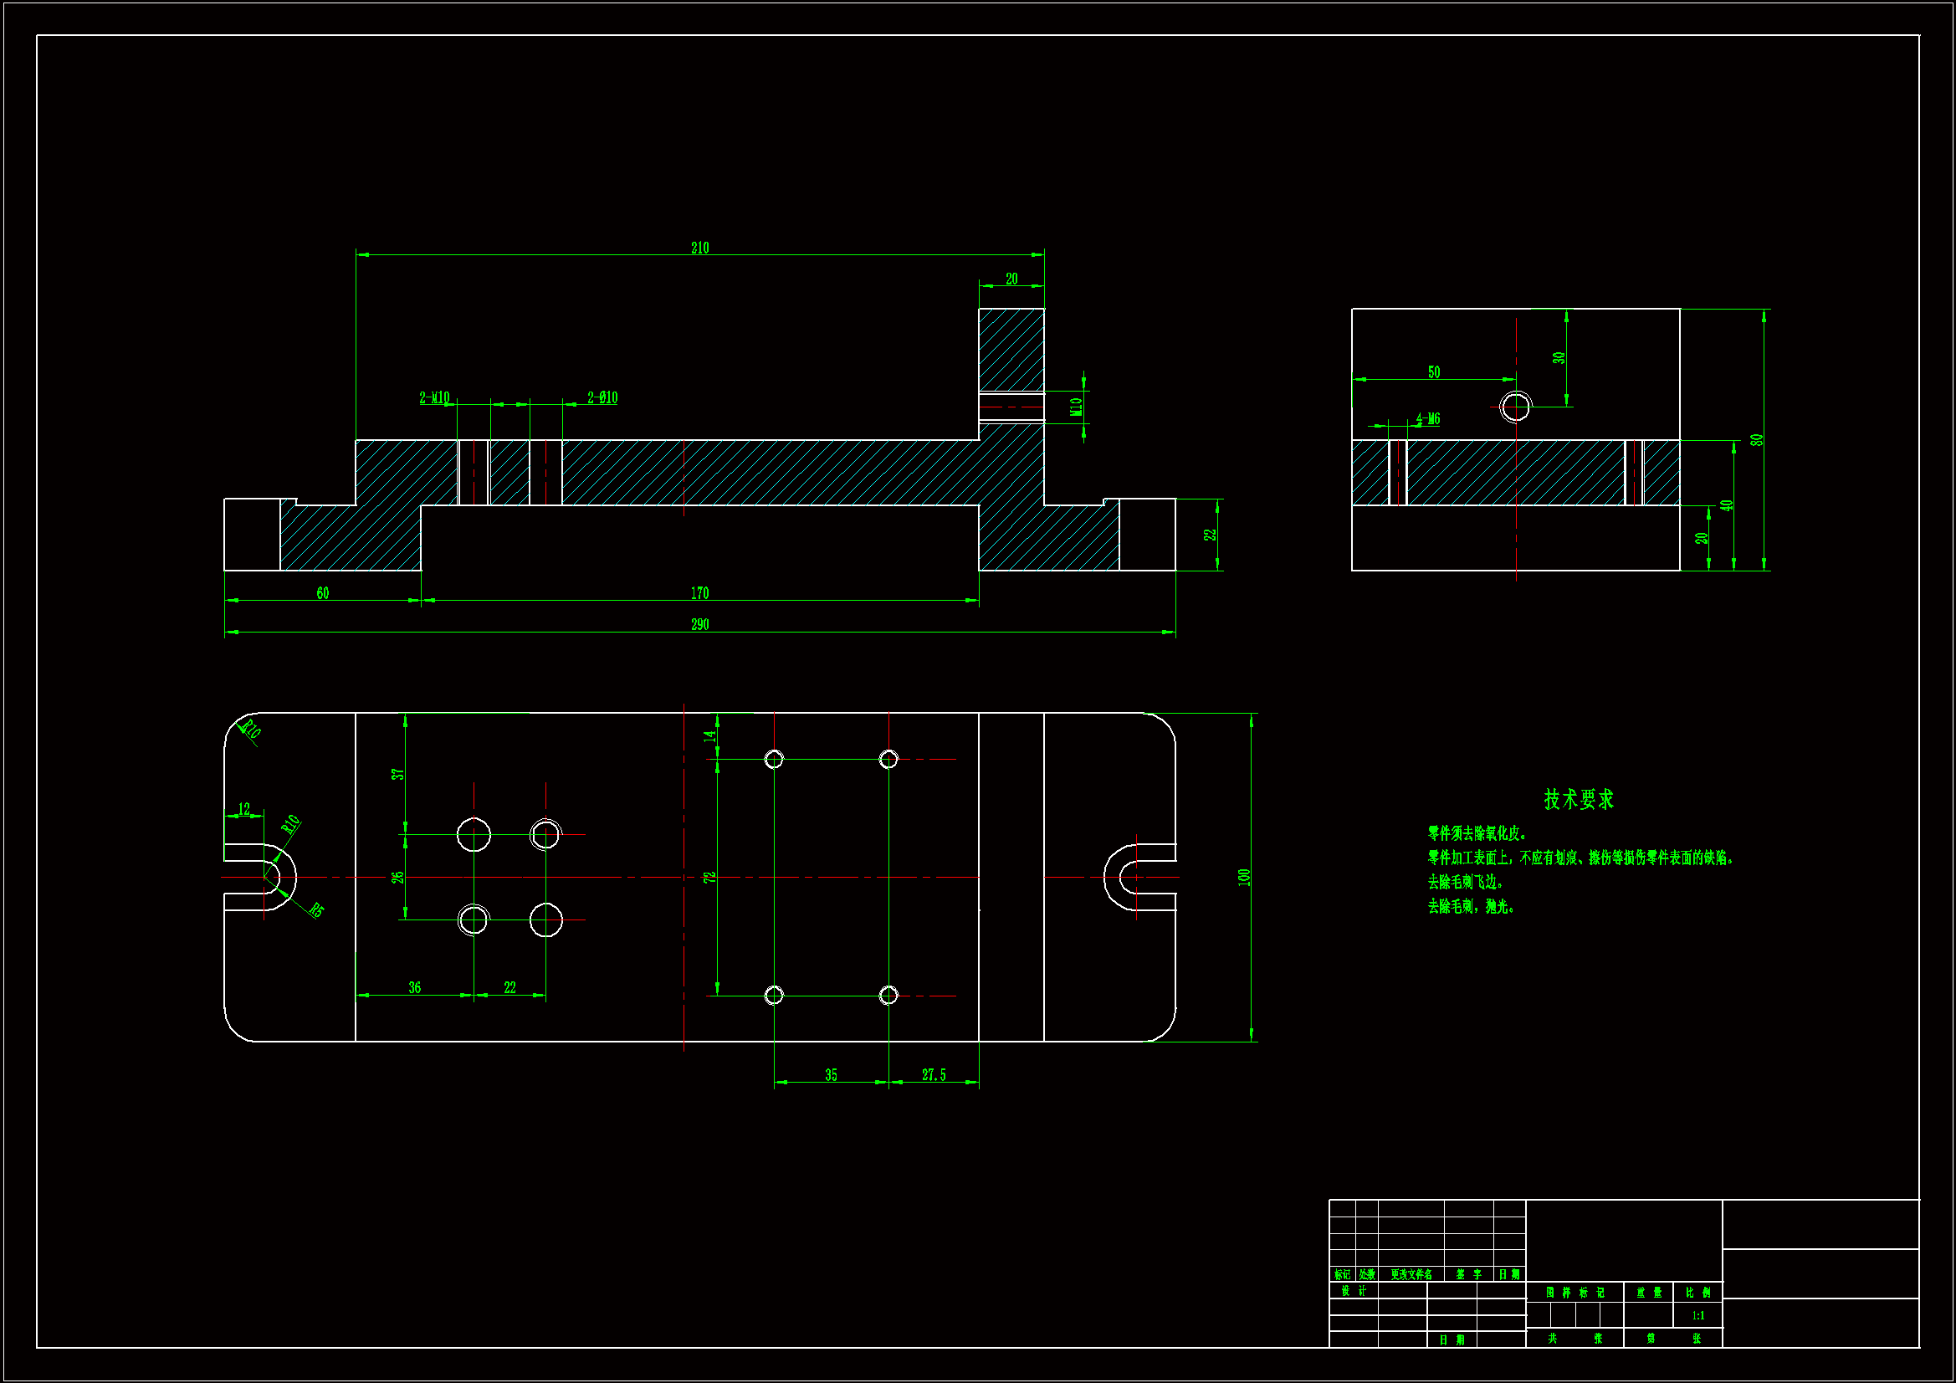Select the 2-M10 hole annotation
The image size is (1956, 1383).
point(434,398)
